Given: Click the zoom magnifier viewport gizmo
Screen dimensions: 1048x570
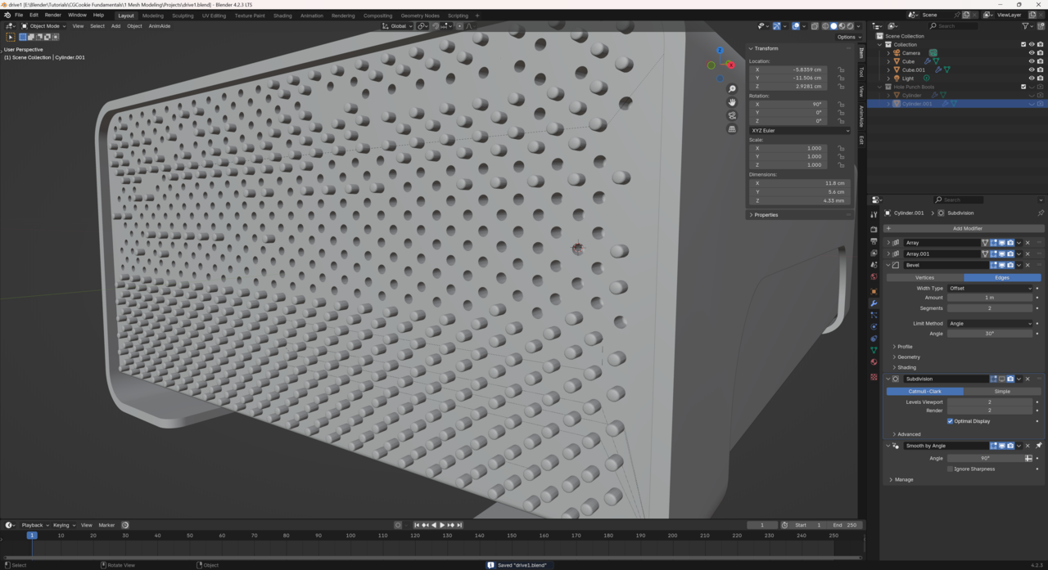Looking at the screenshot, I should point(732,89).
